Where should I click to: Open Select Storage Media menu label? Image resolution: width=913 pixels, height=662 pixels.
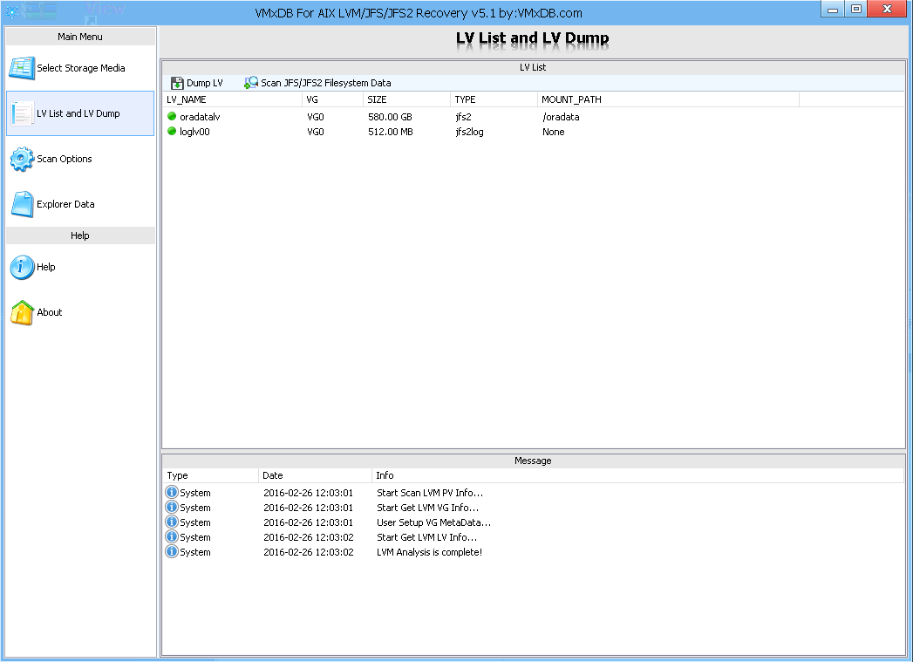coord(81,68)
